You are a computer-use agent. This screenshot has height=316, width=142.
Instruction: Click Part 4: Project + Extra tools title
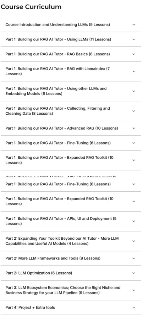point(30,307)
